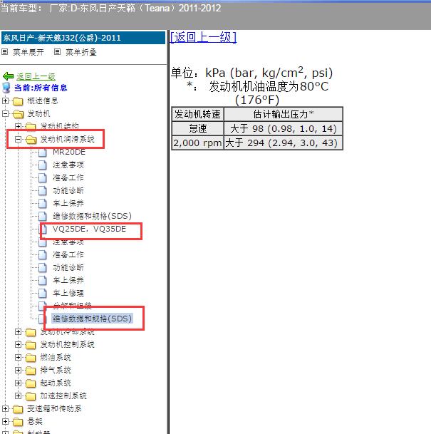Click the folder icon of 加速控制系统
This screenshot has height=434, width=431.
coord(31,396)
